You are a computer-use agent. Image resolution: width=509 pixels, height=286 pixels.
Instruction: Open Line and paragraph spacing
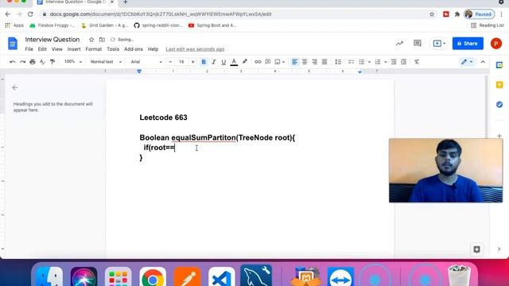pos(338,62)
